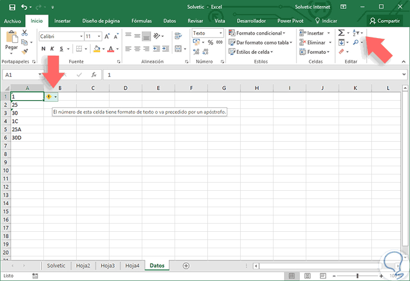Switch to the Fórmulas tab
Screen dimensions: 410x281
(142, 21)
